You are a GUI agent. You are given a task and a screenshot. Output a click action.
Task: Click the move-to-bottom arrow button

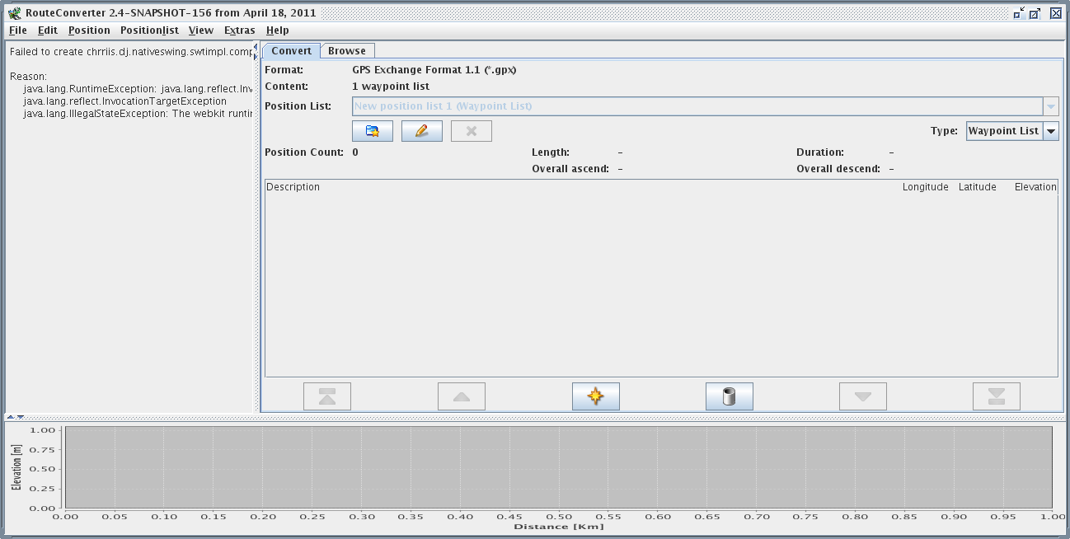[x=997, y=396]
